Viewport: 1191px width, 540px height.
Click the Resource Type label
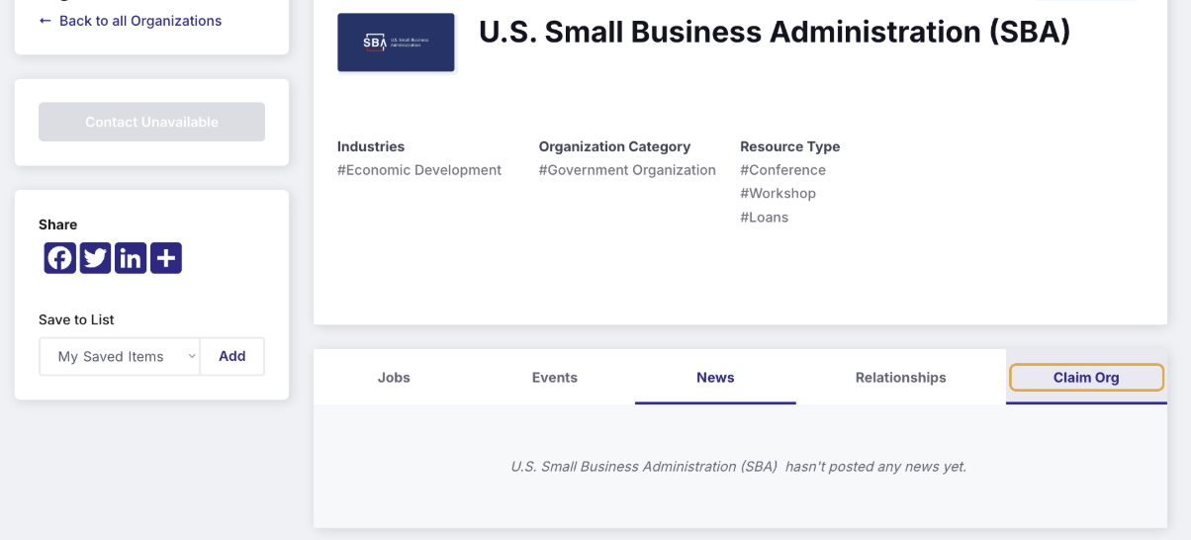pos(789,146)
